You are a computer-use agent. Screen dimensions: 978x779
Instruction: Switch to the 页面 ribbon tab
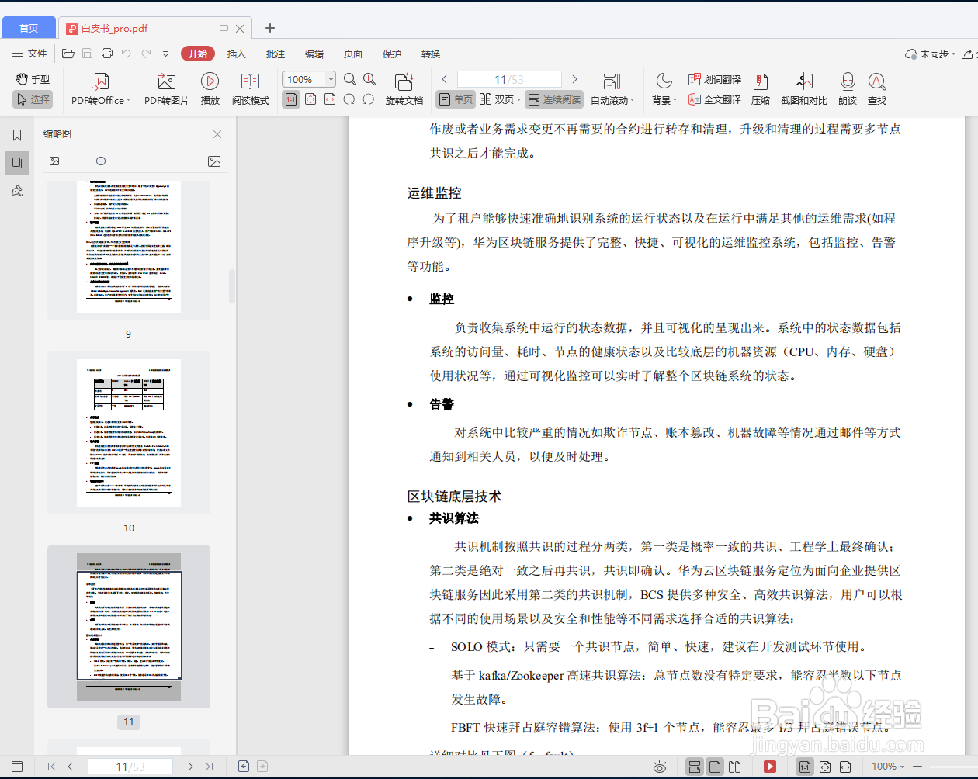(353, 54)
